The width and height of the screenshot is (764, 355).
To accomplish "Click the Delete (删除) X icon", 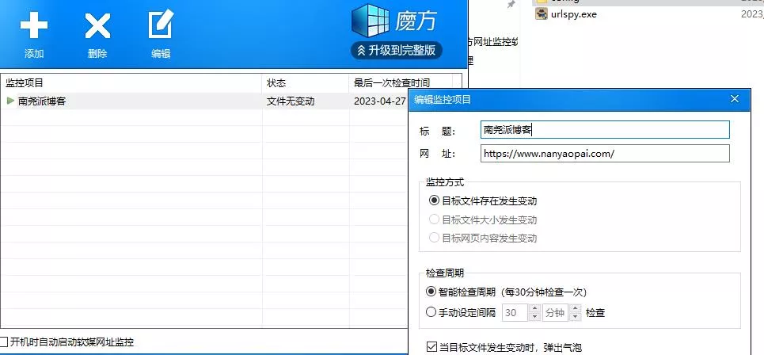I will (97, 26).
